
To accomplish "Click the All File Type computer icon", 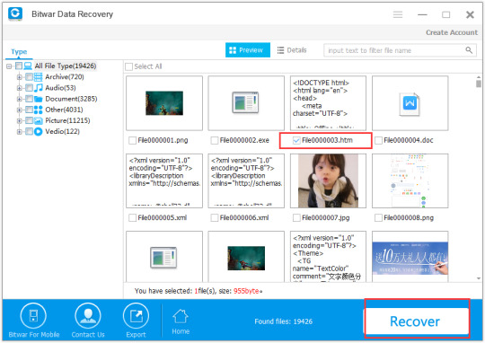I will pyautogui.click(x=28, y=66).
